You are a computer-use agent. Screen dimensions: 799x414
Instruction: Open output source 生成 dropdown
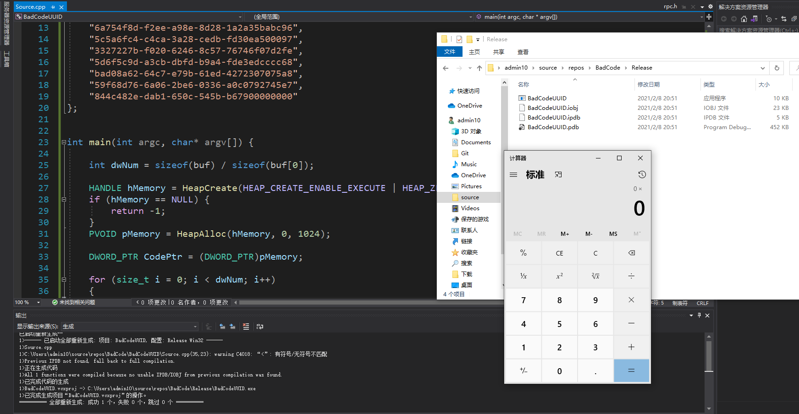130,327
